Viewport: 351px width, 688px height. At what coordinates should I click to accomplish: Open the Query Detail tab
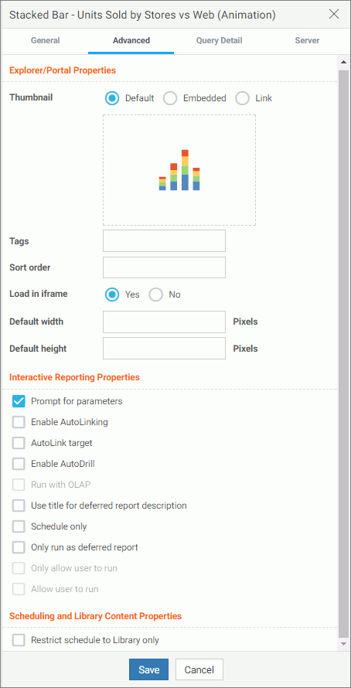coord(219,41)
